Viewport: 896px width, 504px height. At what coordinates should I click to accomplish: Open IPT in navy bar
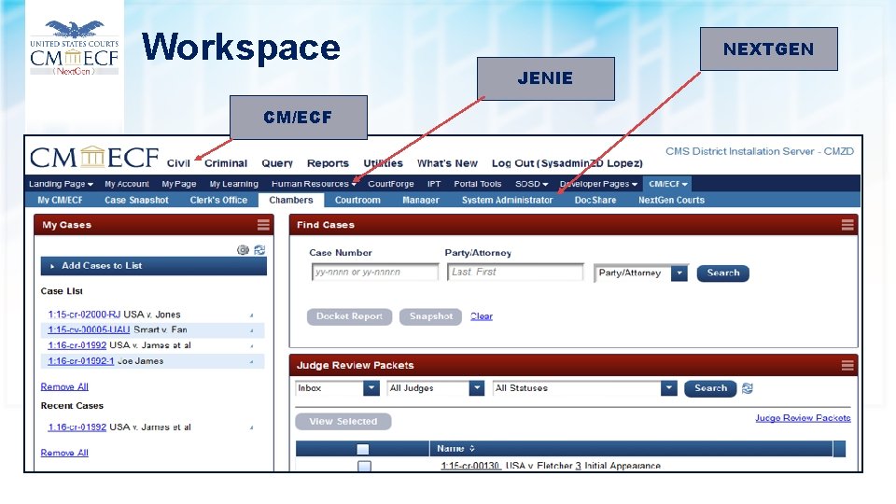point(434,184)
